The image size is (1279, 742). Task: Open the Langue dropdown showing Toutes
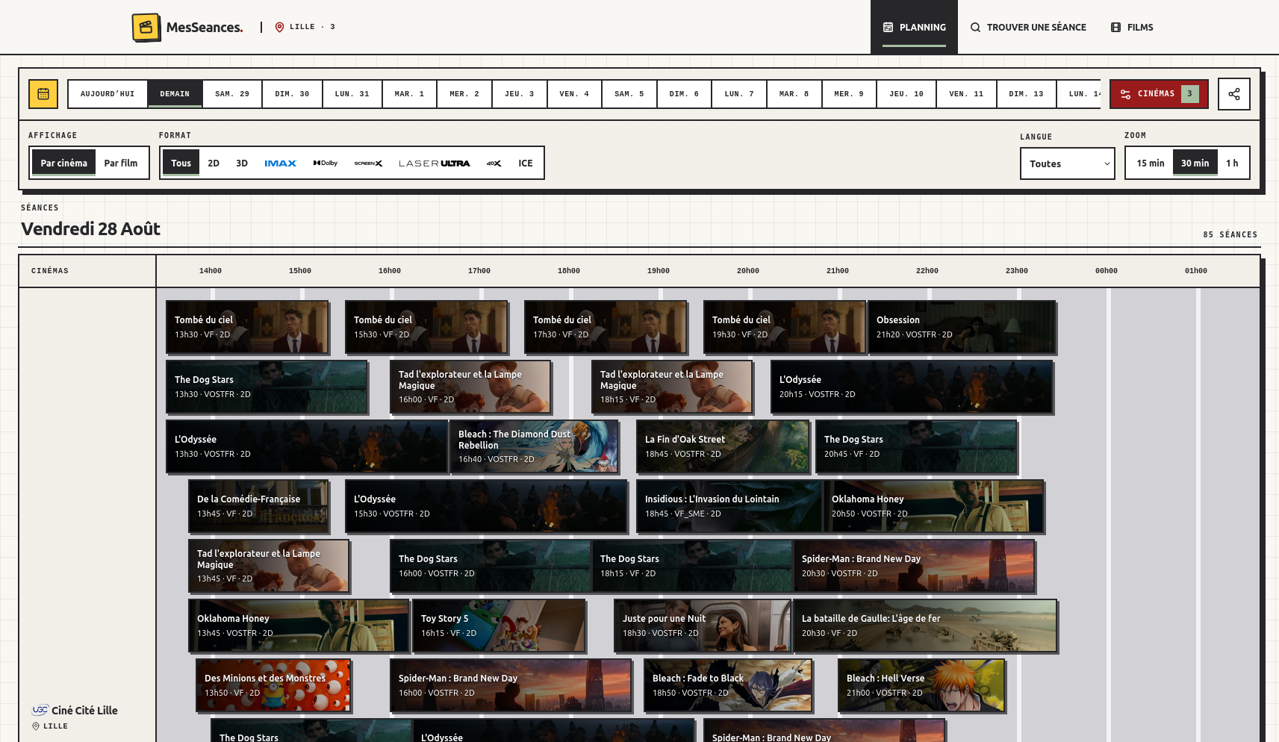coord(1068,163)
